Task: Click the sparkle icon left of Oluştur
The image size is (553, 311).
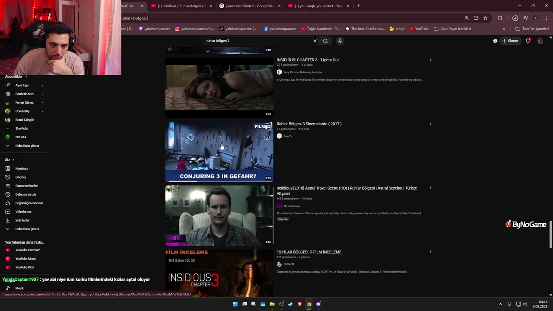Action: [x=495, y=41]
